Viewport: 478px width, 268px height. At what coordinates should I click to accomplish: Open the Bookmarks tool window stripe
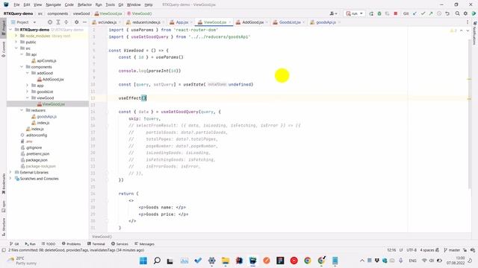(x=3, y=184)
